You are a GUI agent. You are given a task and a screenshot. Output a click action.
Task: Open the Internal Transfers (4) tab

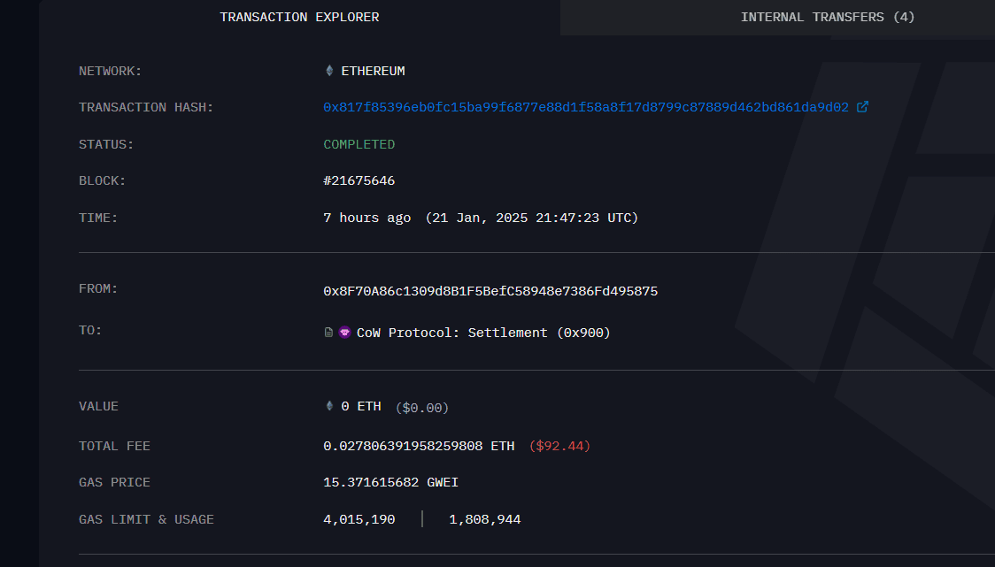point(828,17)
